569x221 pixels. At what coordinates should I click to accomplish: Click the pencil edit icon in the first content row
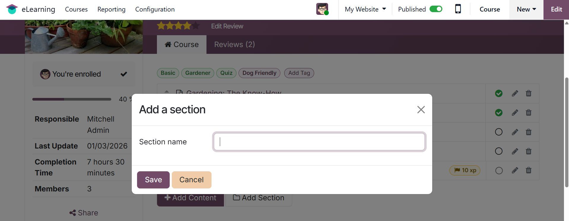(515, 93)
